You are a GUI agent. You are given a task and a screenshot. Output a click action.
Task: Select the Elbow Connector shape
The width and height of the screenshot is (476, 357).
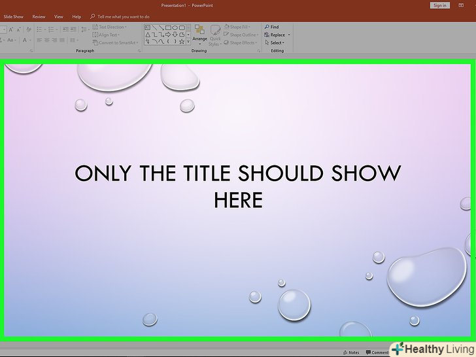(x=154, y=35)
